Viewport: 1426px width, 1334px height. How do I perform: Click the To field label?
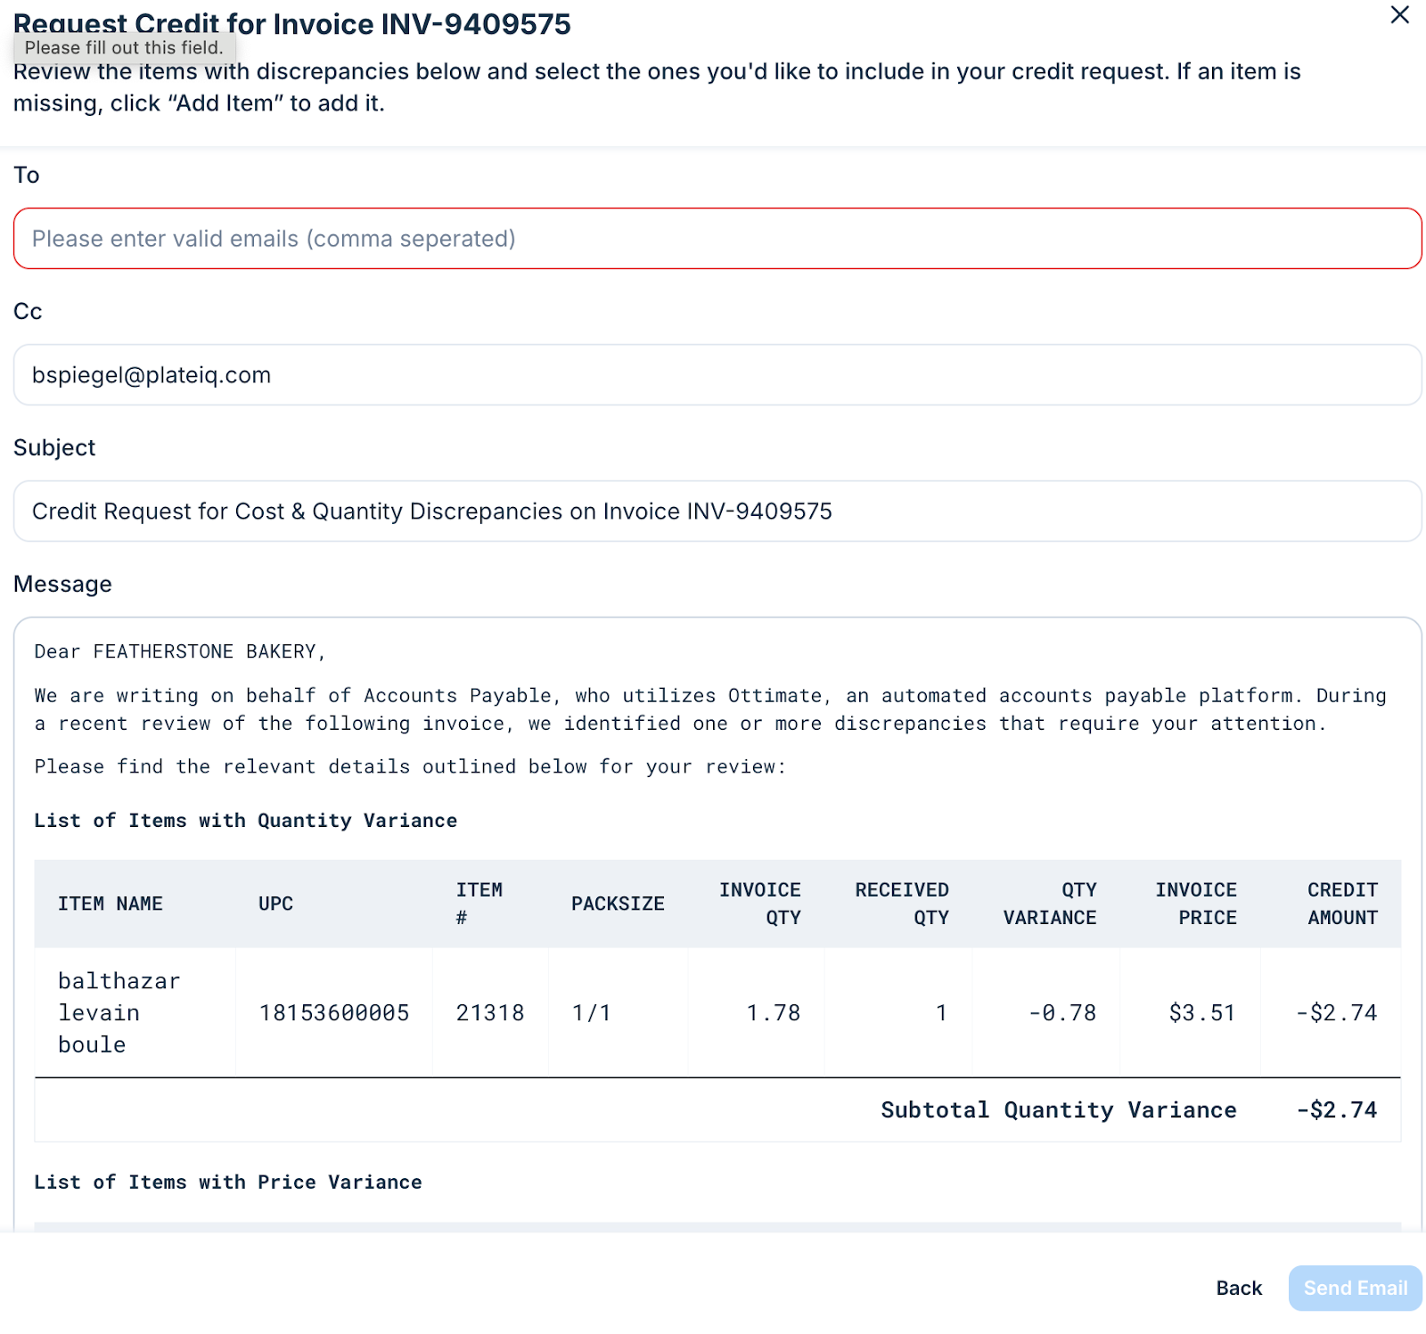[27, 176]
